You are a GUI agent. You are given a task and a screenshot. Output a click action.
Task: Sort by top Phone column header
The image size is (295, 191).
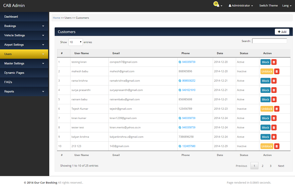click(186, 53)
